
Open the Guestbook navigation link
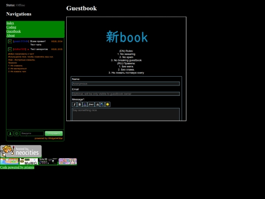(x=14, y=31)
